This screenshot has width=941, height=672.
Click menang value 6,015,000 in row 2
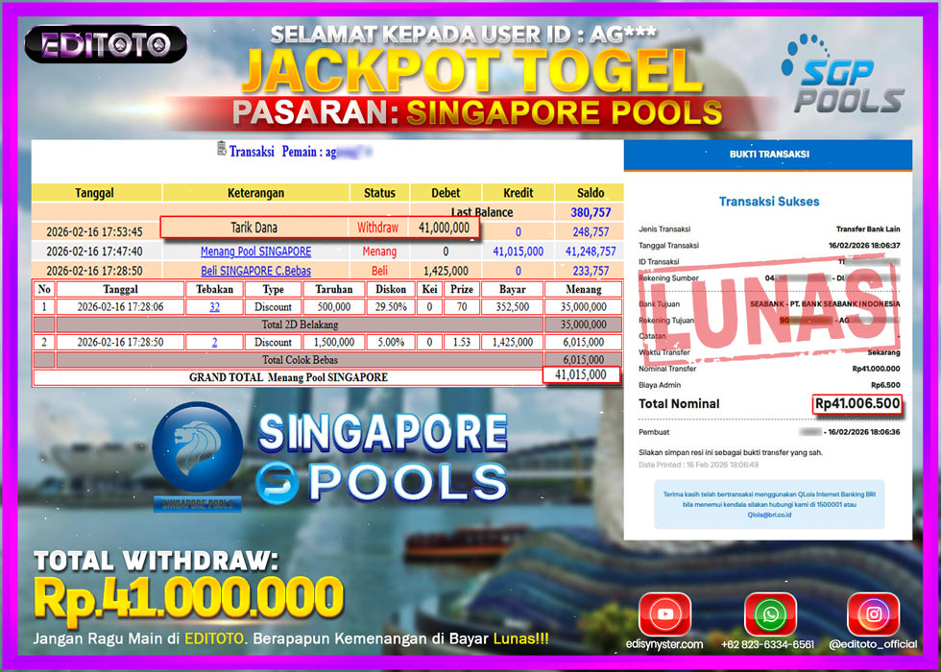point(584,342)
